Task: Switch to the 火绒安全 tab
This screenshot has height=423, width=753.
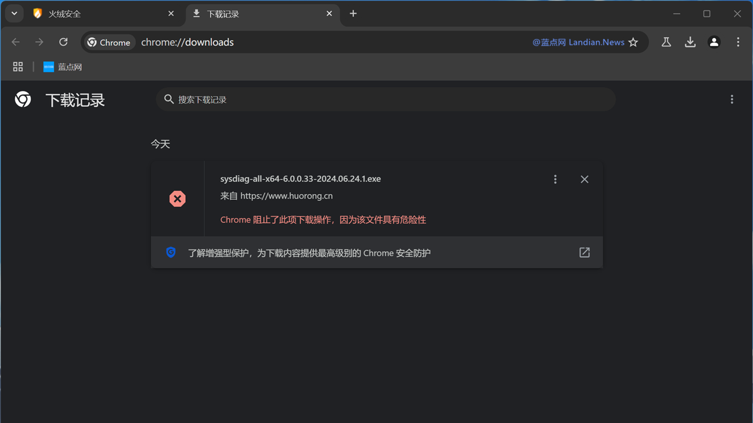Action: tap(103, 14)
